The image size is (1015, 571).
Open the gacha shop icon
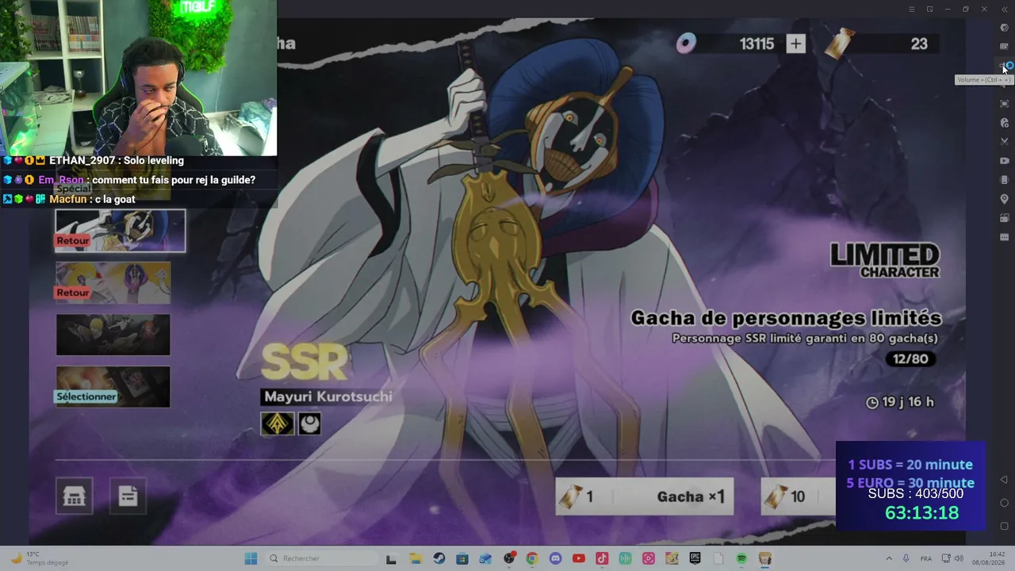pos(74,496)
